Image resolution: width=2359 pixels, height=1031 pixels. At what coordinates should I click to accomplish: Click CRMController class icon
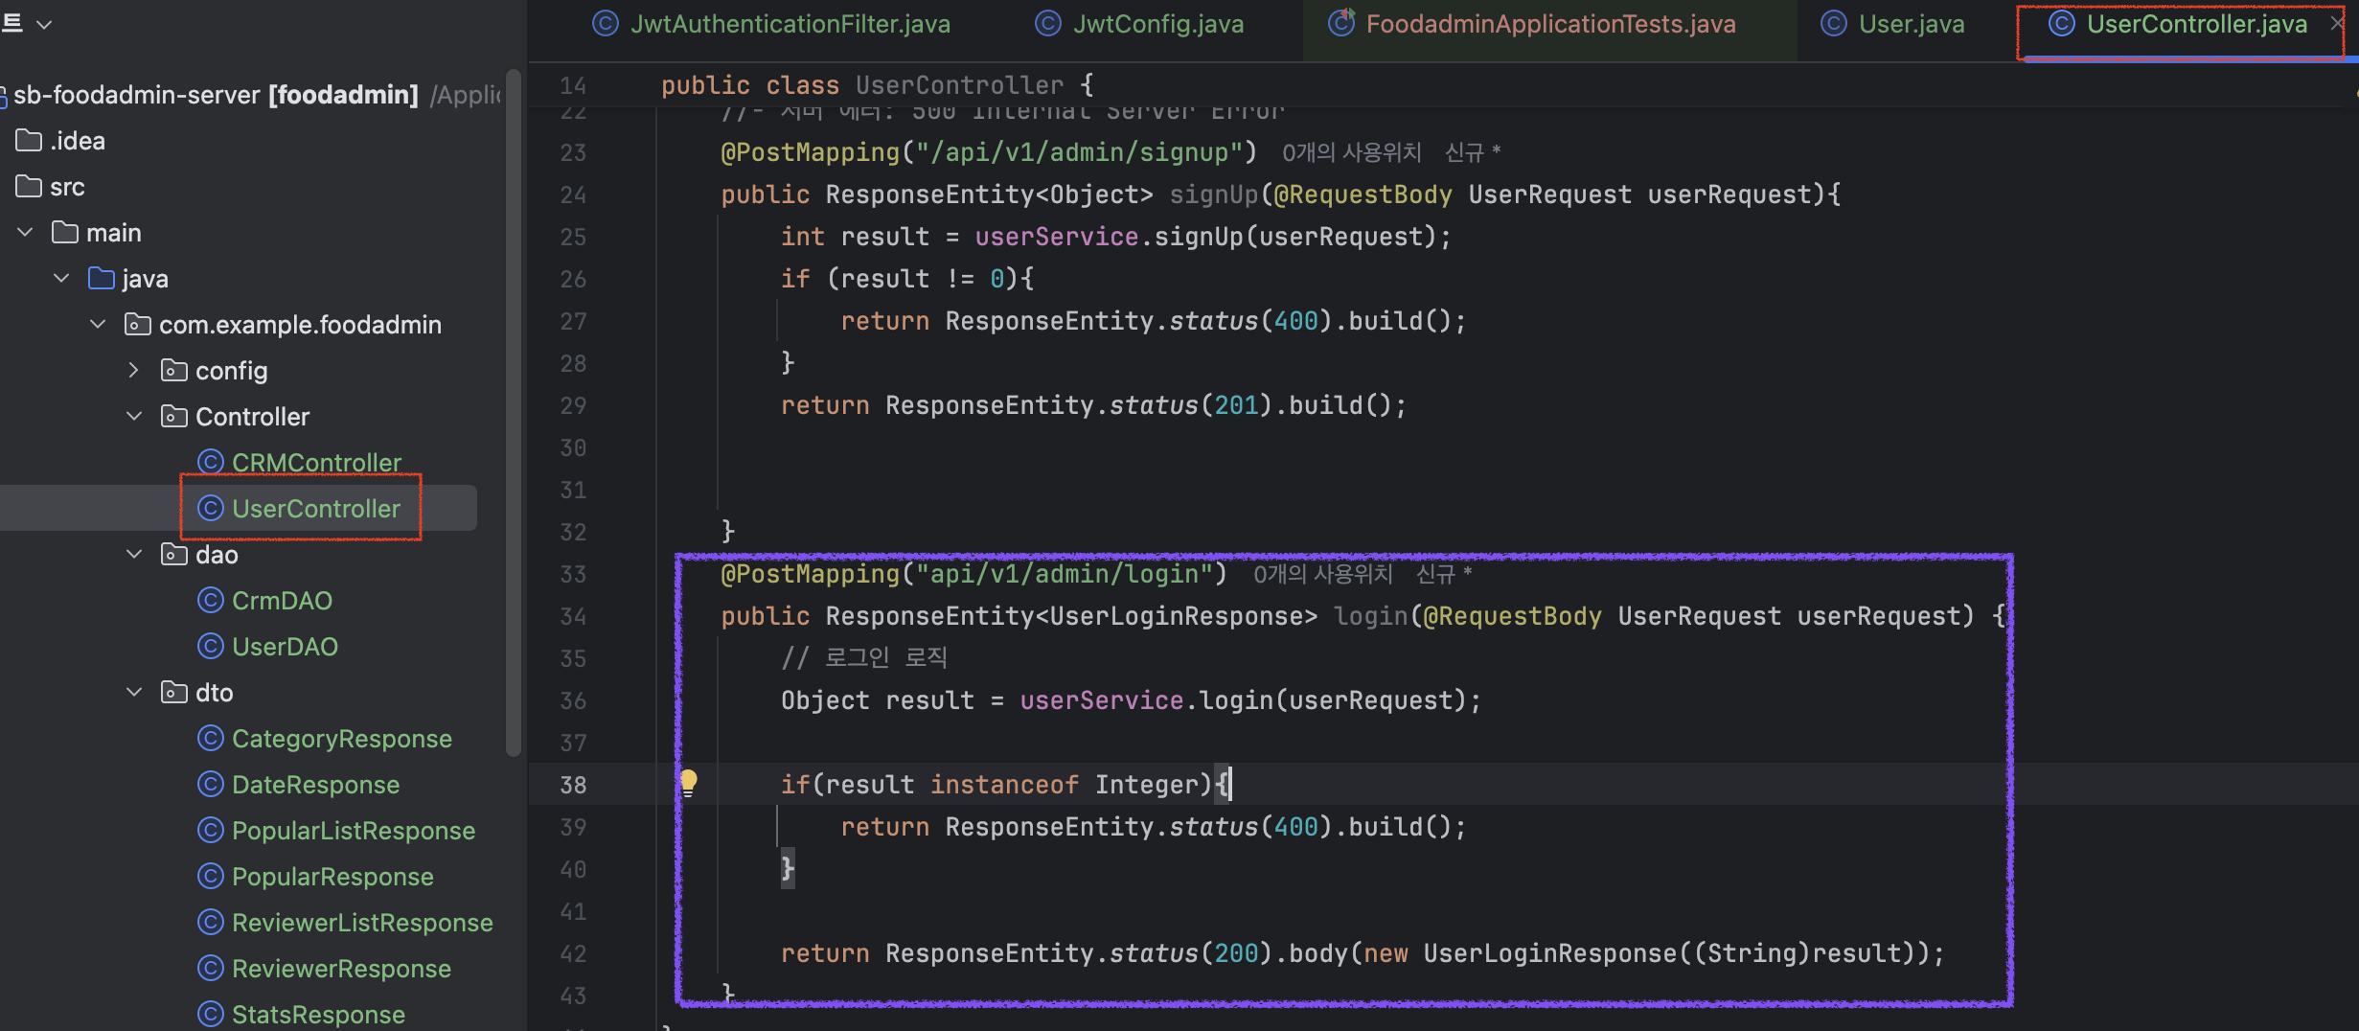click(211, 463)
